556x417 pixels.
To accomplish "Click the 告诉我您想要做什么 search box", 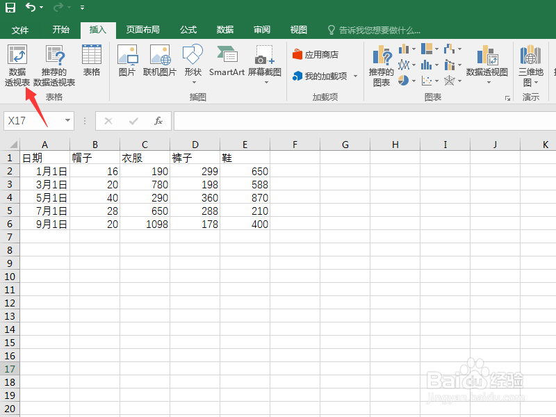I will point(374,30).
